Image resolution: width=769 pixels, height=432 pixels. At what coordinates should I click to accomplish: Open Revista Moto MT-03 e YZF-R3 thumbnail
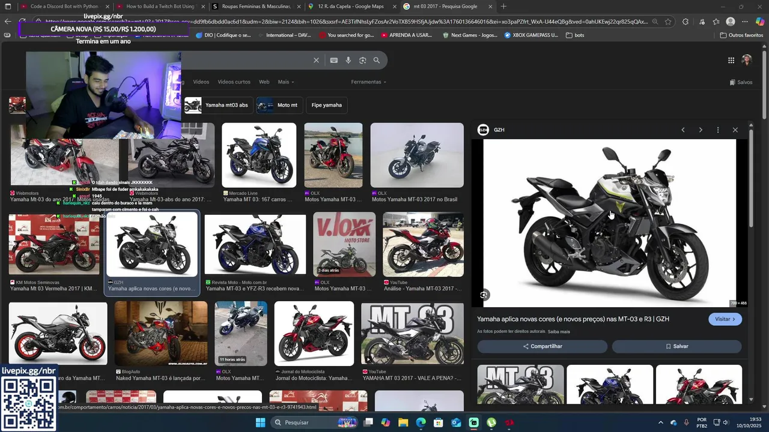(255, 244)
